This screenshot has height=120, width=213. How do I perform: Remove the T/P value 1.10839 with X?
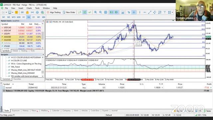pos(162,88)
